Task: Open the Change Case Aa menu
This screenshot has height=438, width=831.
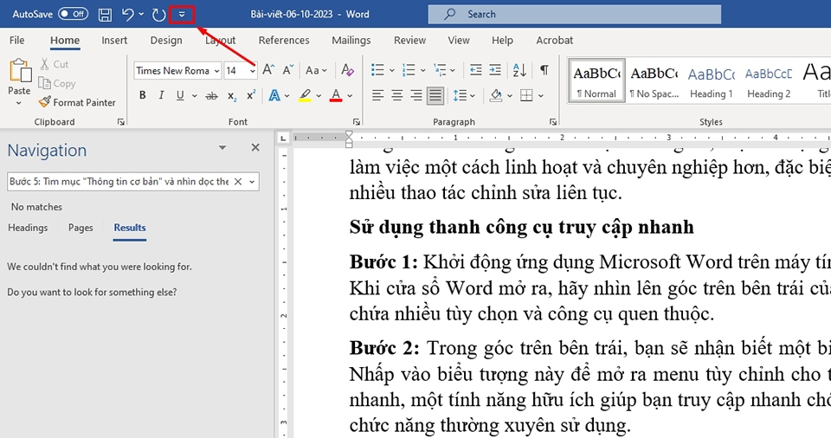Action: click(316, 70)
